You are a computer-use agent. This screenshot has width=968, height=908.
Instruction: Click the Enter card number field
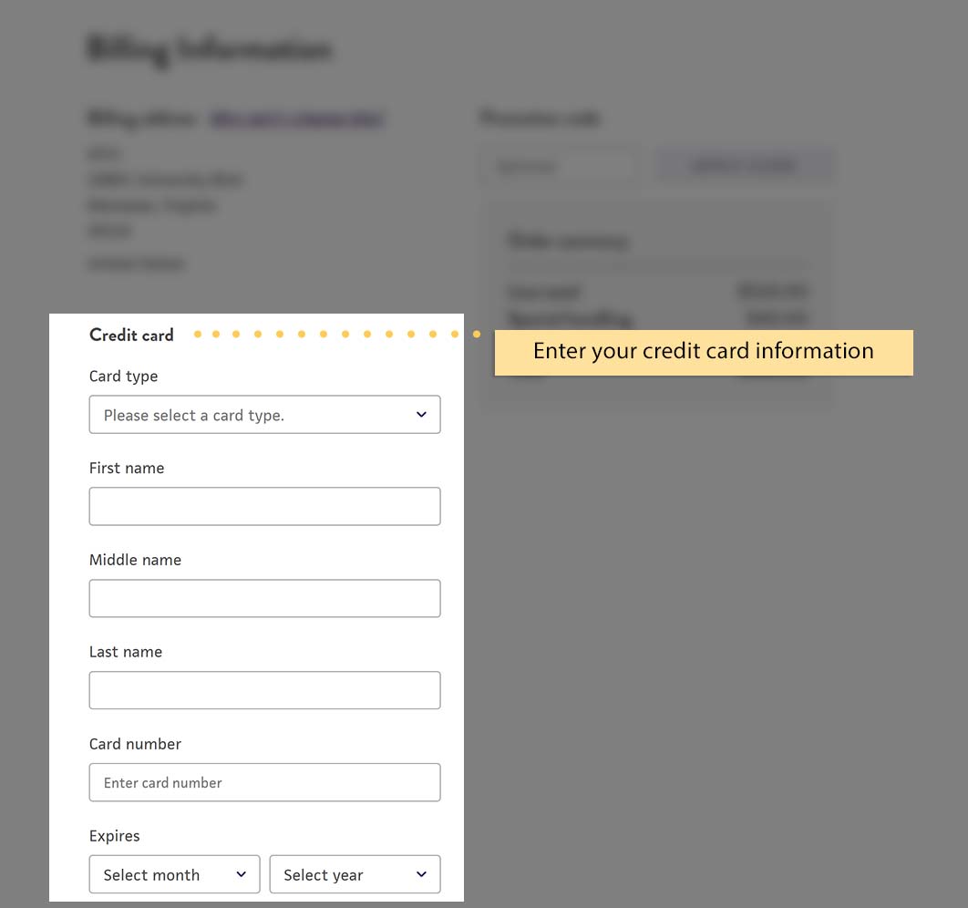coord(264,782)
